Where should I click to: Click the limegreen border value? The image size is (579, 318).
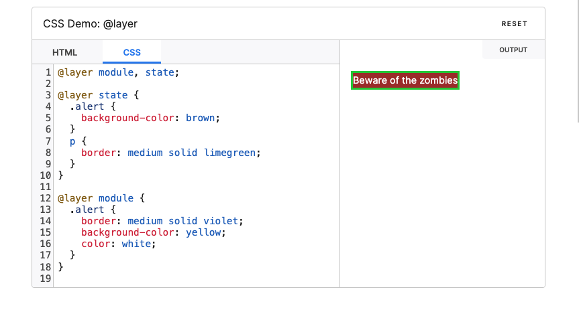[229, 153]
